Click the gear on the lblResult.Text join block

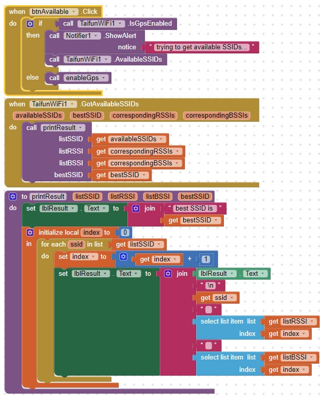pyautogui.click(x=168, y=274)
